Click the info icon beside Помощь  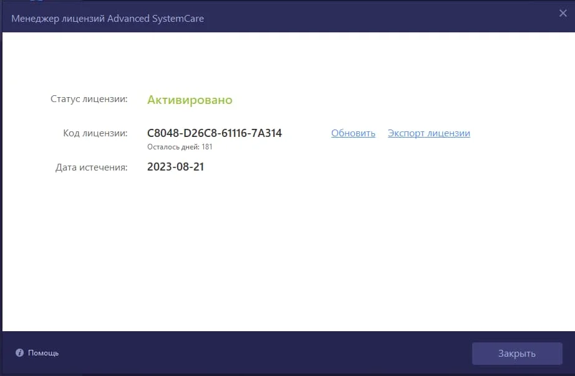point(19,353)
